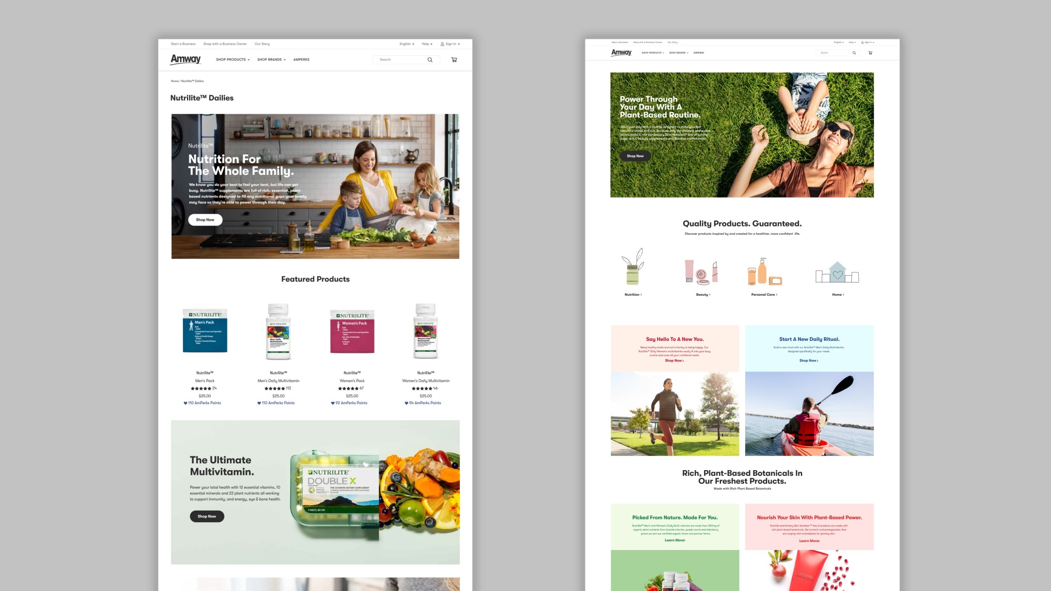
Task: Select the Men's Pack product thumbnail
Action: click(205, 331)
